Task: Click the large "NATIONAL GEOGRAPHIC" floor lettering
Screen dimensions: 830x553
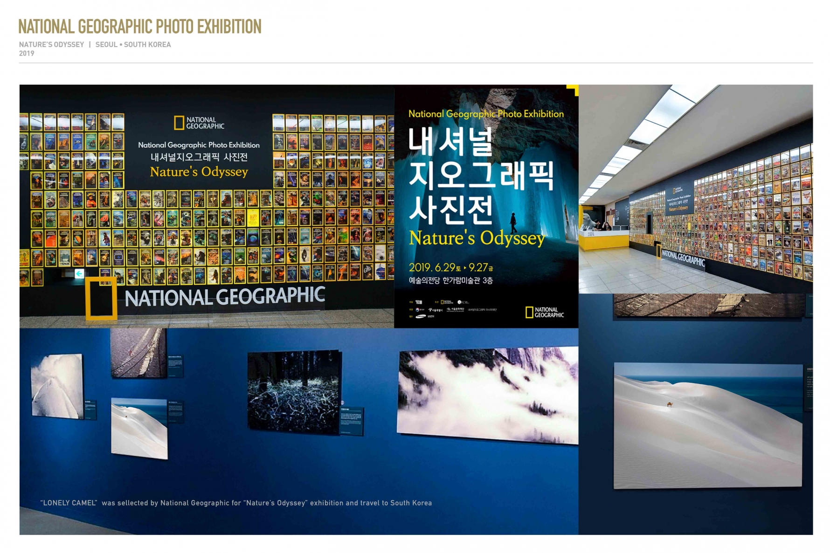Action: point(225,296)
